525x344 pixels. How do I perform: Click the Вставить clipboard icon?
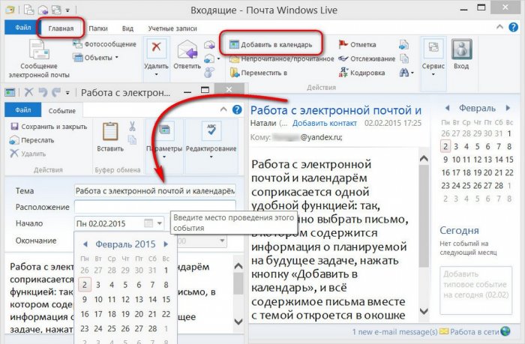click(110, 132)
